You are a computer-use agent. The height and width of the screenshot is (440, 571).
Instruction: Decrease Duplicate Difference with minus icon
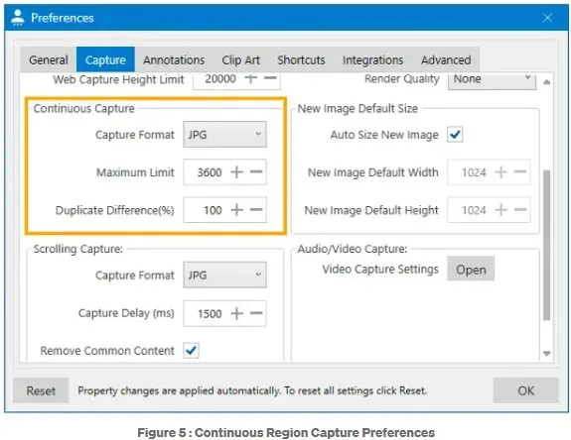click(256, 210)
